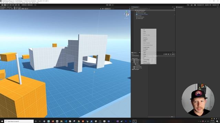Click the Play button to enter play mode
Viewport: 220px width, 123px height.
click(107, 5)
